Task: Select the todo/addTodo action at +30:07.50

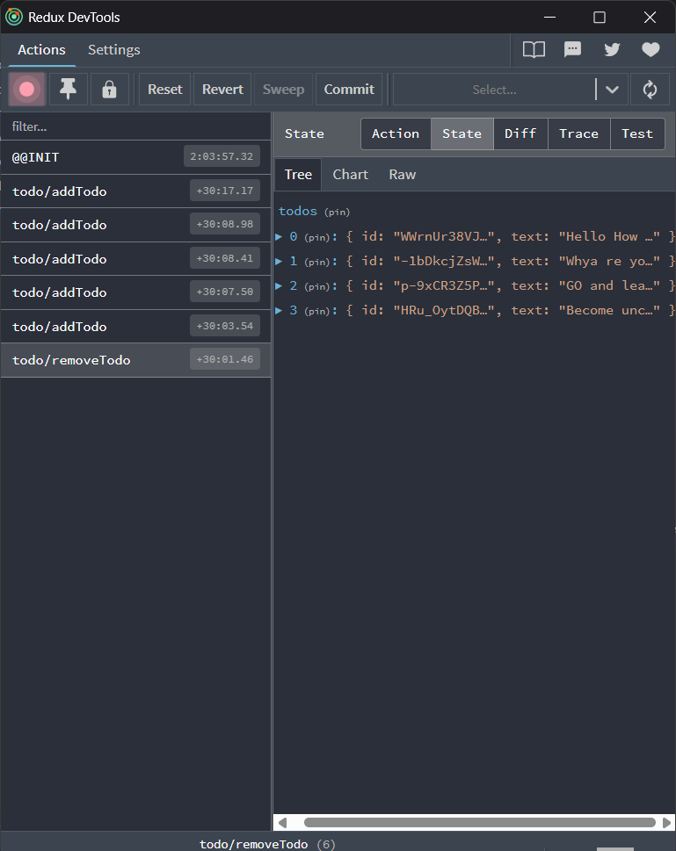Action: 136,292
